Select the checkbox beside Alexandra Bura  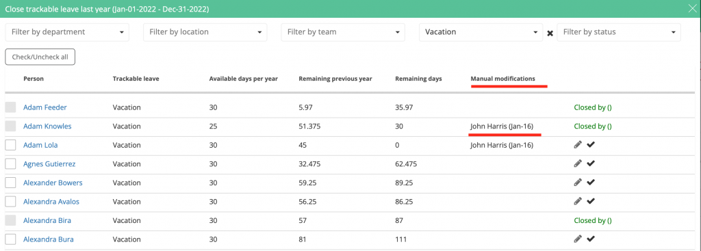[10, 239]
